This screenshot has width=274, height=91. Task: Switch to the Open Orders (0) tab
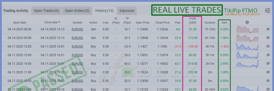click(x=77, y=11)
